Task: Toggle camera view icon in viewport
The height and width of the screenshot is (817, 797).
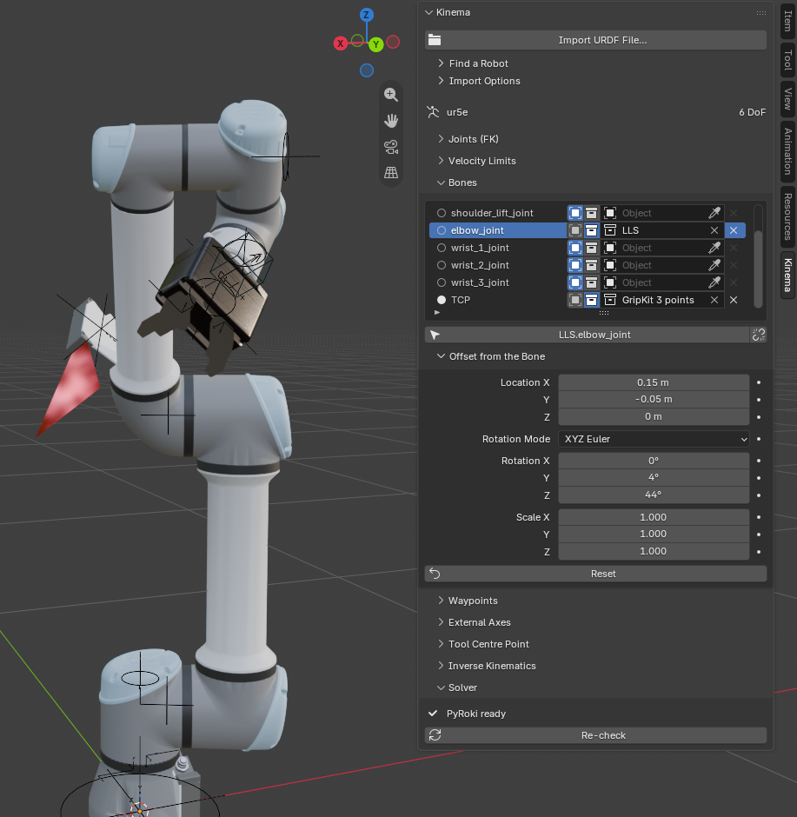Action: (391, 147)
